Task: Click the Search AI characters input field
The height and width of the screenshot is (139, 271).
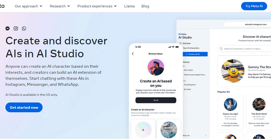Action: (244, 49)
